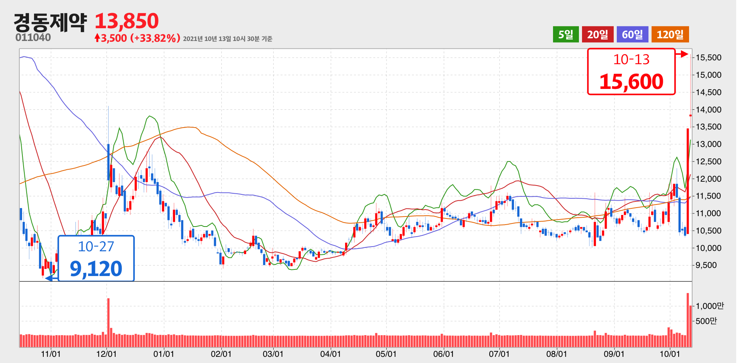Image resolution: width=742 pixels, height=363 pixels.
Task: Click the 11/01 date axis label
Action: tap(51, 354)
